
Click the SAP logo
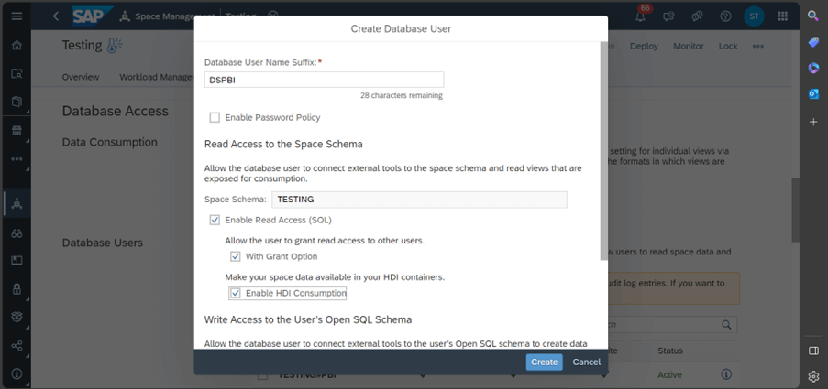coord(91,16)
